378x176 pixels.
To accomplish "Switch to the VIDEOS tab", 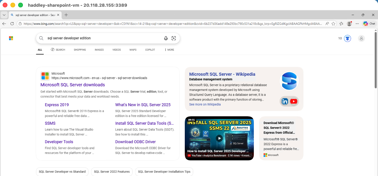I will pos(117,50).
